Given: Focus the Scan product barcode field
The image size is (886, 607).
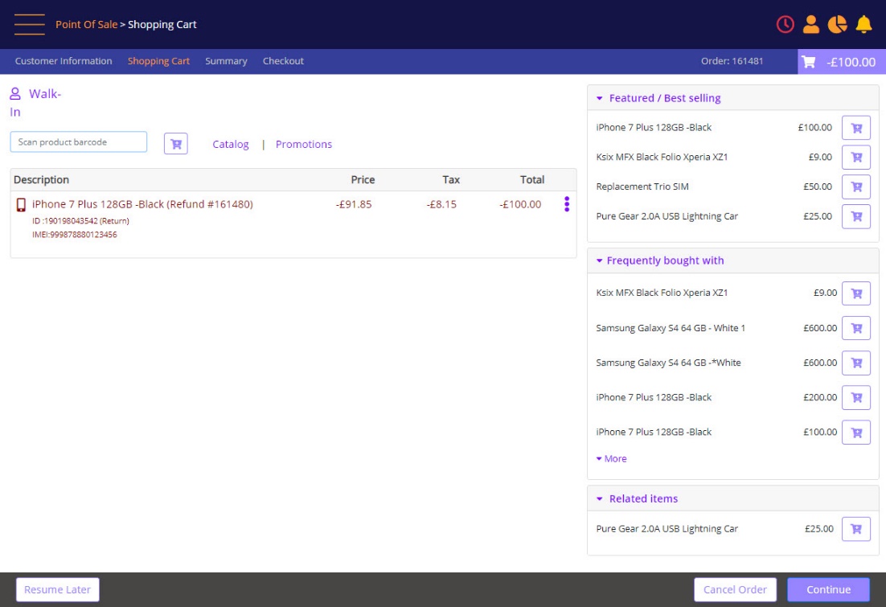Looking at the screenshot, I should 79,141.
